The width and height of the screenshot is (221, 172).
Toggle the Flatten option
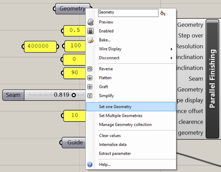[x=131, y=78]
